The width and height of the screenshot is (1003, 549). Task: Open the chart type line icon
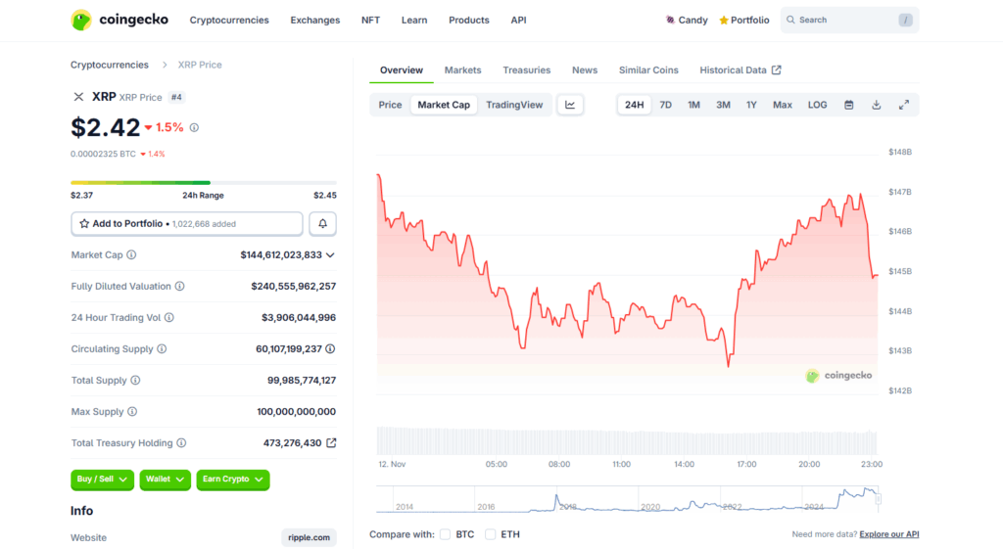pyautogui.click(x=570, y=105)
